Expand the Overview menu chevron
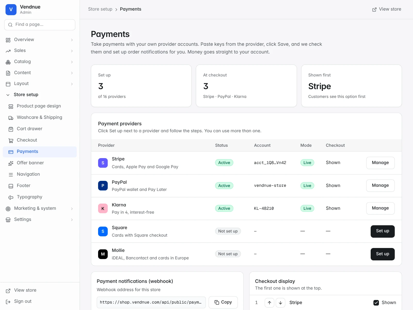Screen dimensions: 413x310 click(72, 40)
